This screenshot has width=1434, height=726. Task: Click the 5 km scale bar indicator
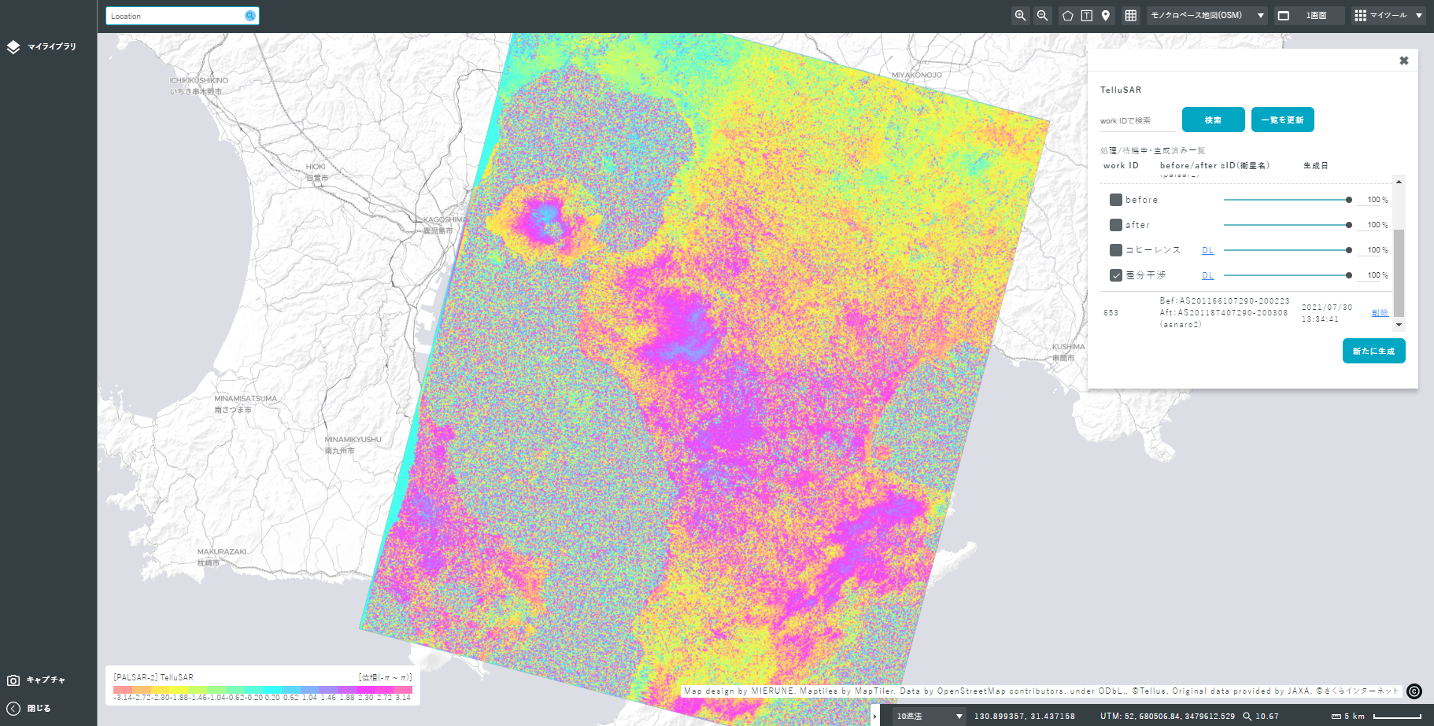click(1377, 717)
